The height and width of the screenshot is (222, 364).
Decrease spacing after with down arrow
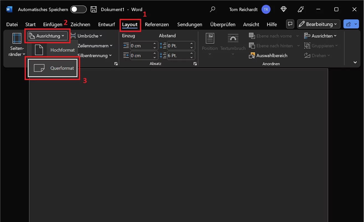[192, 57]
